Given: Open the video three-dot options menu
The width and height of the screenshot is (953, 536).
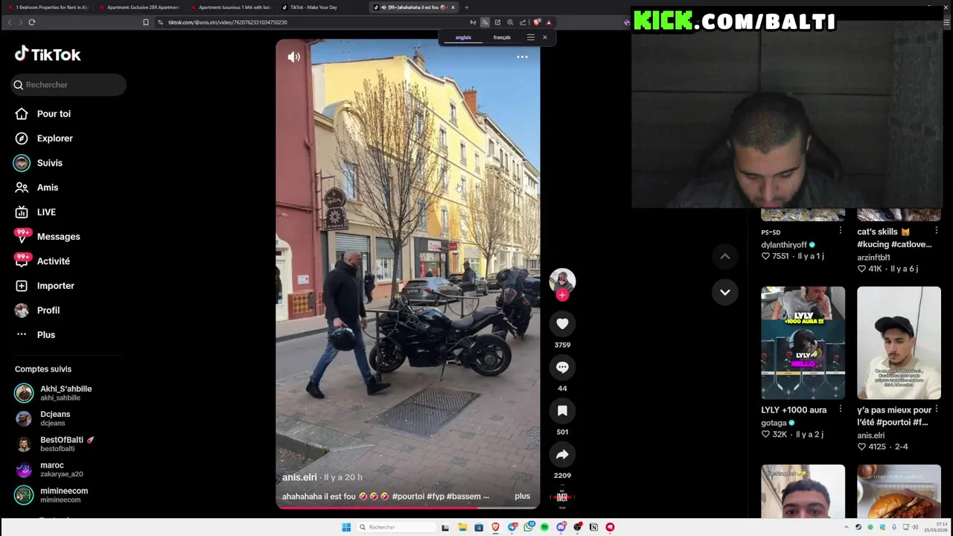Looking at the screenshot, I should [522, 57].
